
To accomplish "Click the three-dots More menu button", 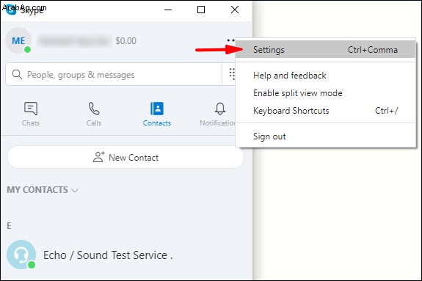I will coord(230,40).
